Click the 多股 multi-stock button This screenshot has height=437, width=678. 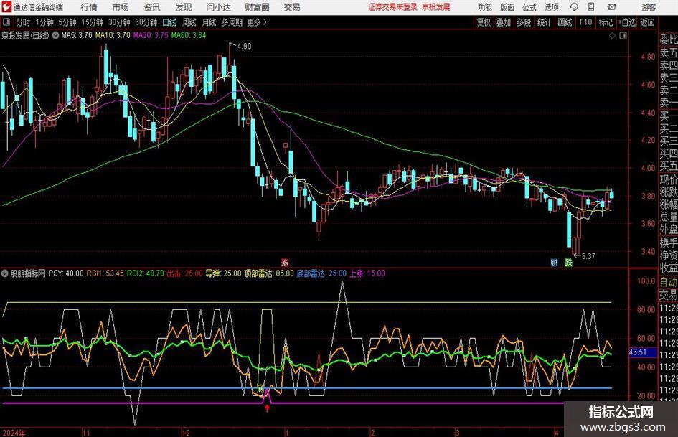click(x=524, y=22)
